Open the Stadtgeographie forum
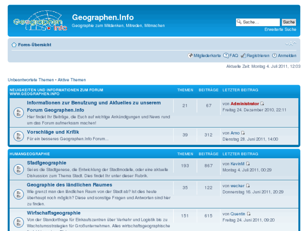 coord(47,163)
